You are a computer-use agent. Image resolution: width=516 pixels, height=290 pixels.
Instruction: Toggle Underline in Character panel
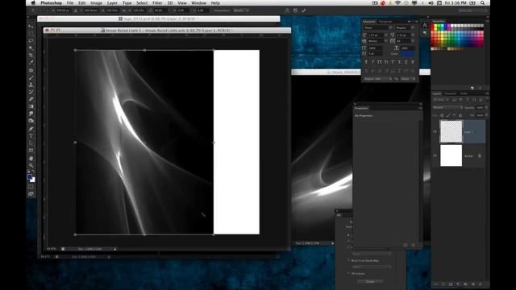(406, 62)
